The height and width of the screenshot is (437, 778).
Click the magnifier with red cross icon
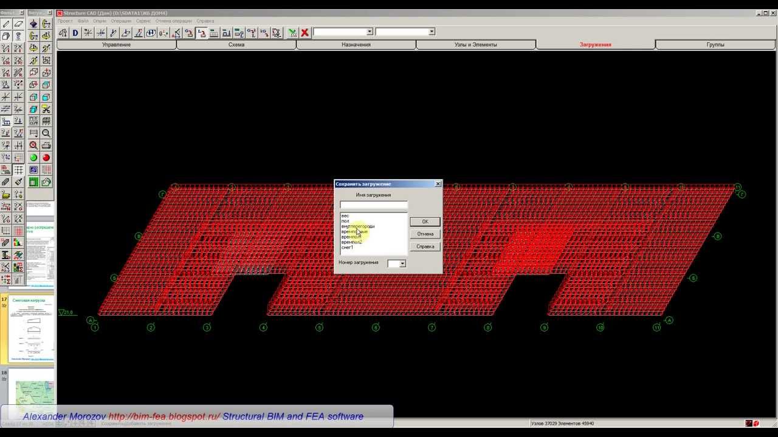coord(33,146)
